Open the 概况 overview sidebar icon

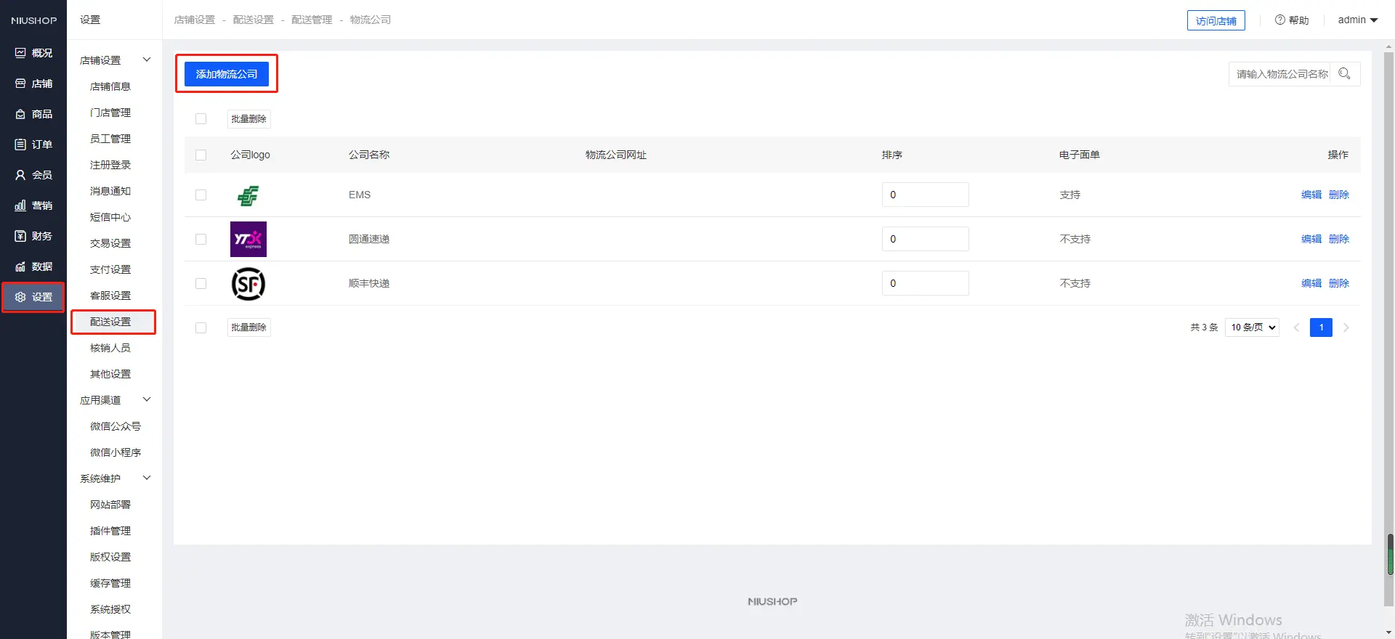point(20,53)
